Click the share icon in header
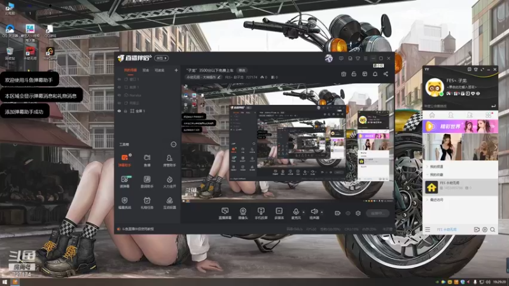The width and height of the screenshot is (509, 286). [386, 74]
